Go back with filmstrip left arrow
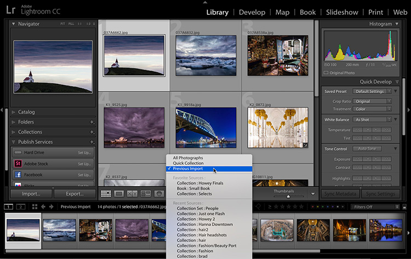 click(x=43, y=207)
